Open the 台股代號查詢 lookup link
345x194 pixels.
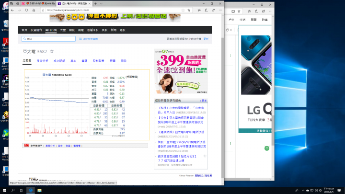coord(89,39)
